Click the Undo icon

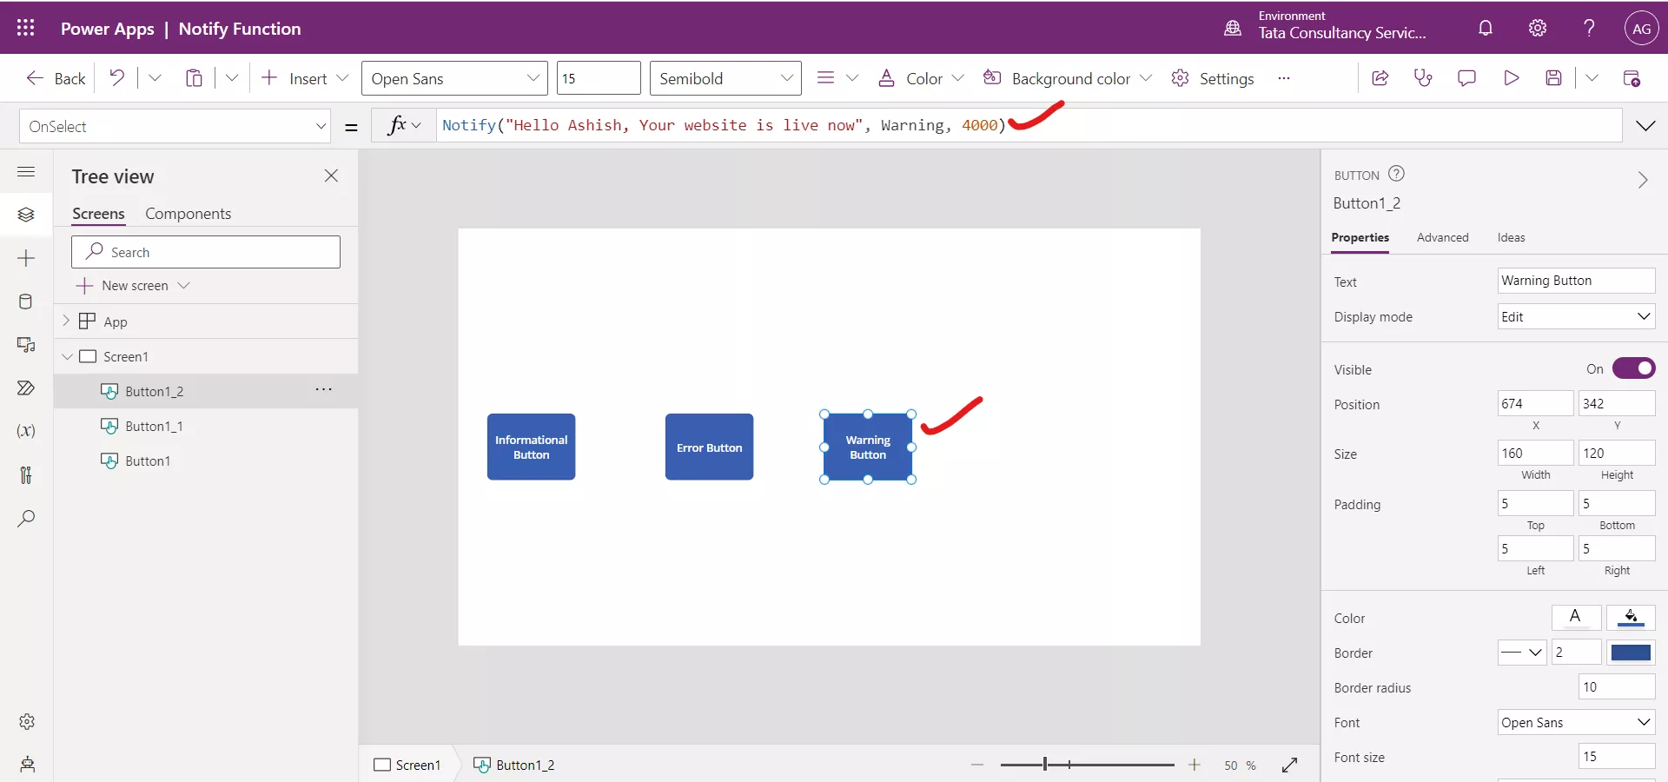tap(116, 77)
